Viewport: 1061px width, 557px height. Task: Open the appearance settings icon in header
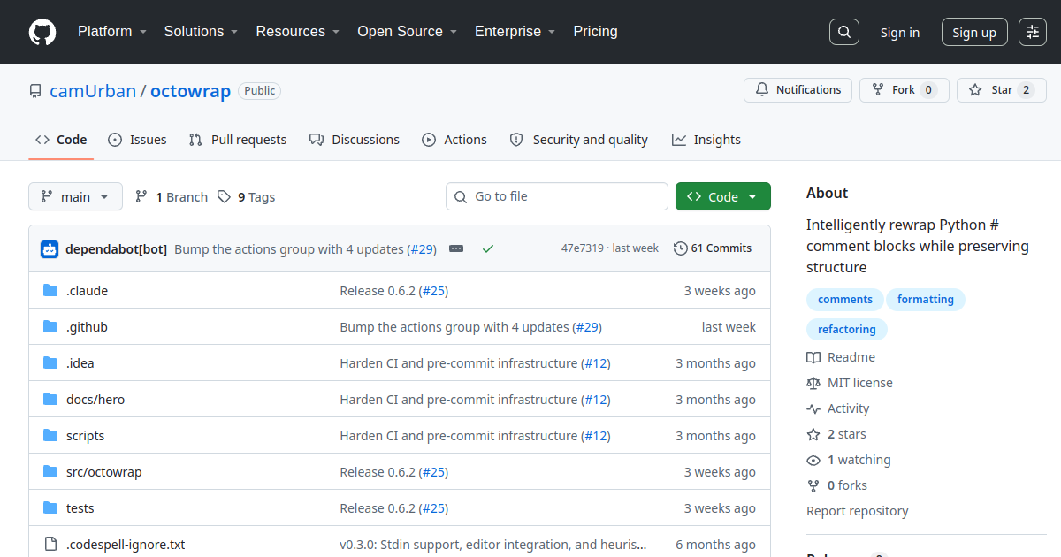(1033, 32)
